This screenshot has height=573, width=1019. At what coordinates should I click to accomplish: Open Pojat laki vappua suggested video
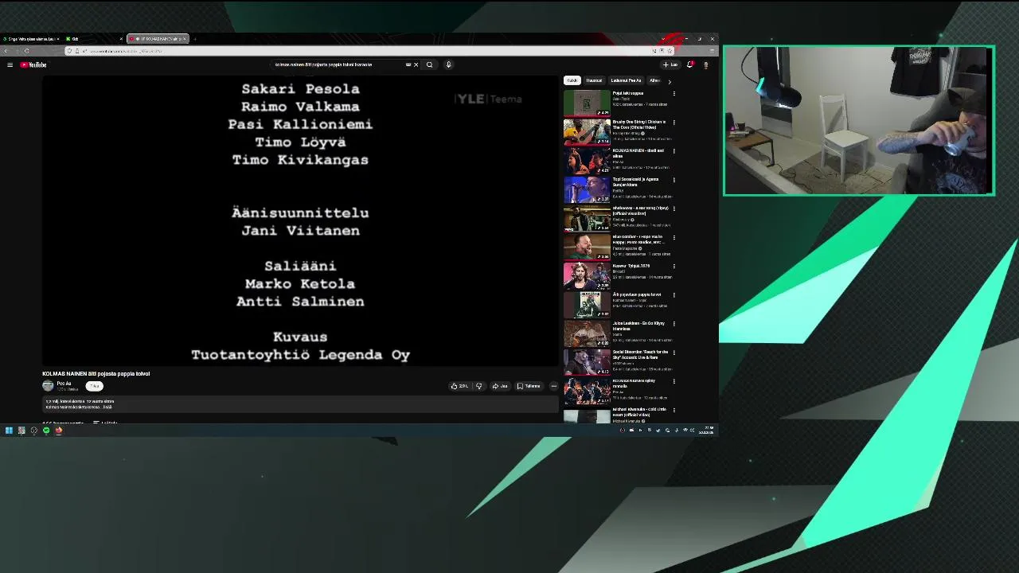pyautogui.click(x=587, y=103)
